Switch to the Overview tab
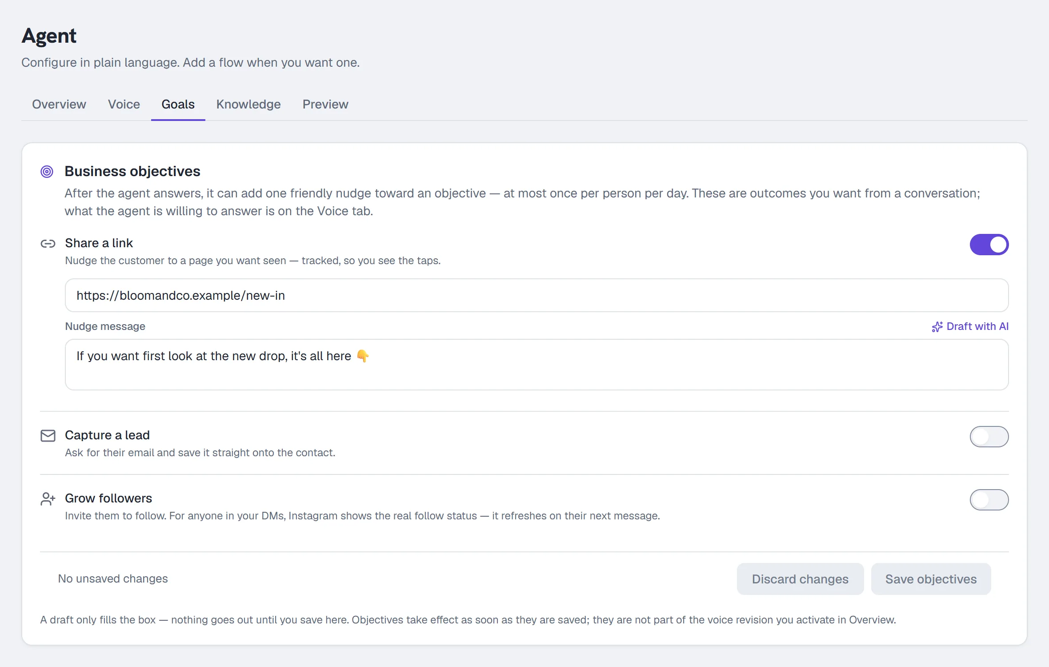This screenshot has width=1049, height=667. point(59,104)
